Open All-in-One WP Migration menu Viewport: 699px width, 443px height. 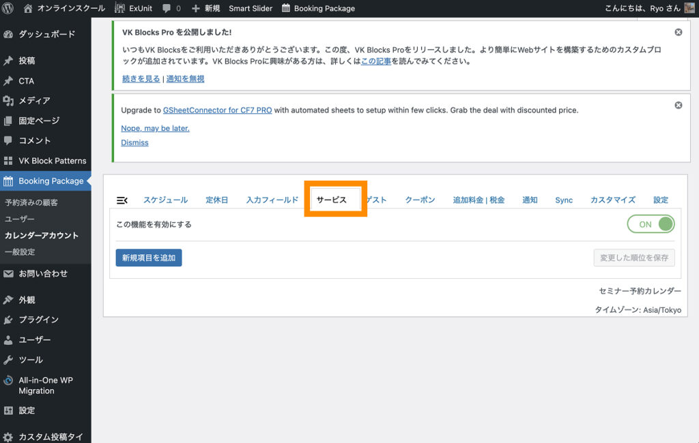pyautogui.click(x=45, y=386)
